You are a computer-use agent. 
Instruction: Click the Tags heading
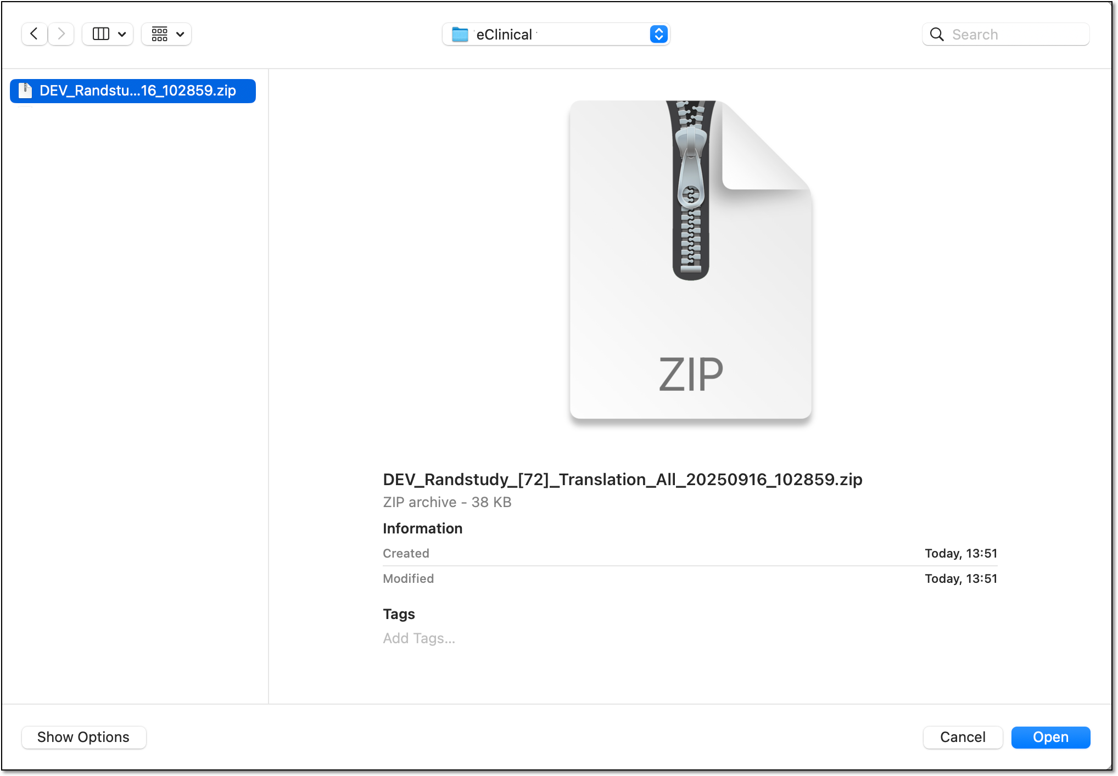[399, 614]
